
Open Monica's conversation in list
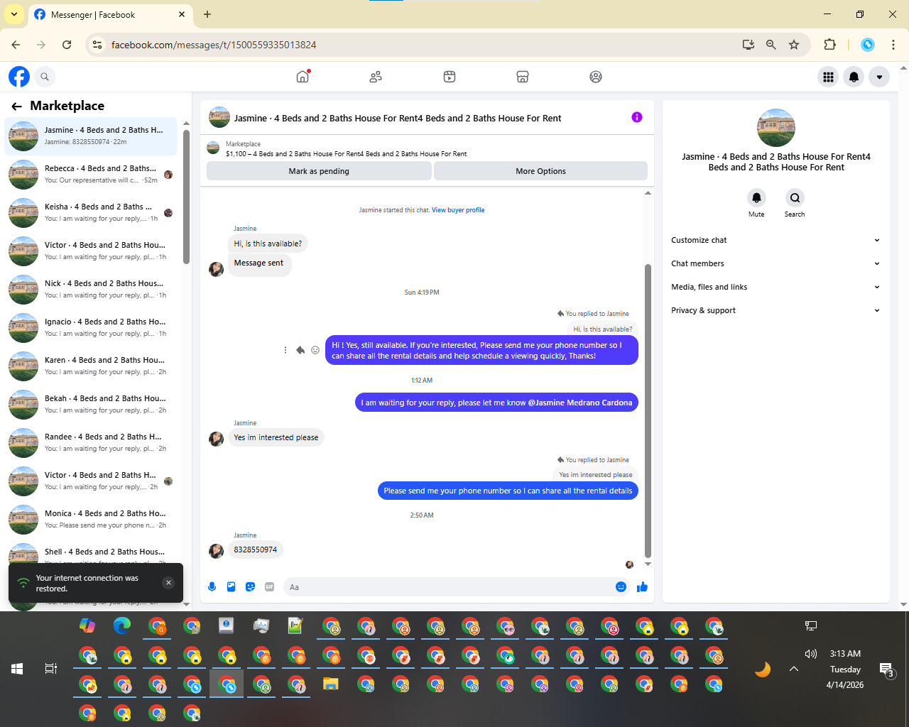click(91, 519)
